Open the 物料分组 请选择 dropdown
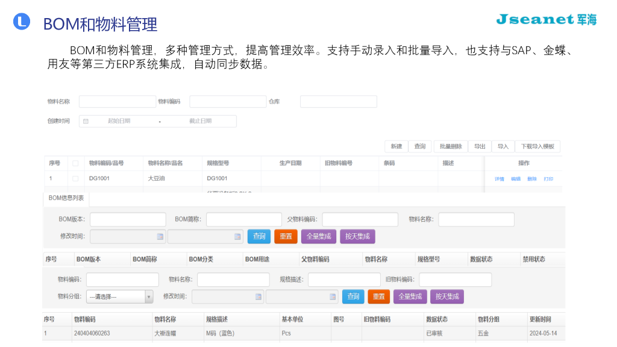The image size is (617, 347). click(x=120, y=296)
